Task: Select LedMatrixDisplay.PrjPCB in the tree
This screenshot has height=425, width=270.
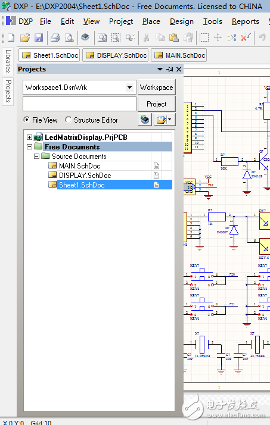Action: pos(86,137)
